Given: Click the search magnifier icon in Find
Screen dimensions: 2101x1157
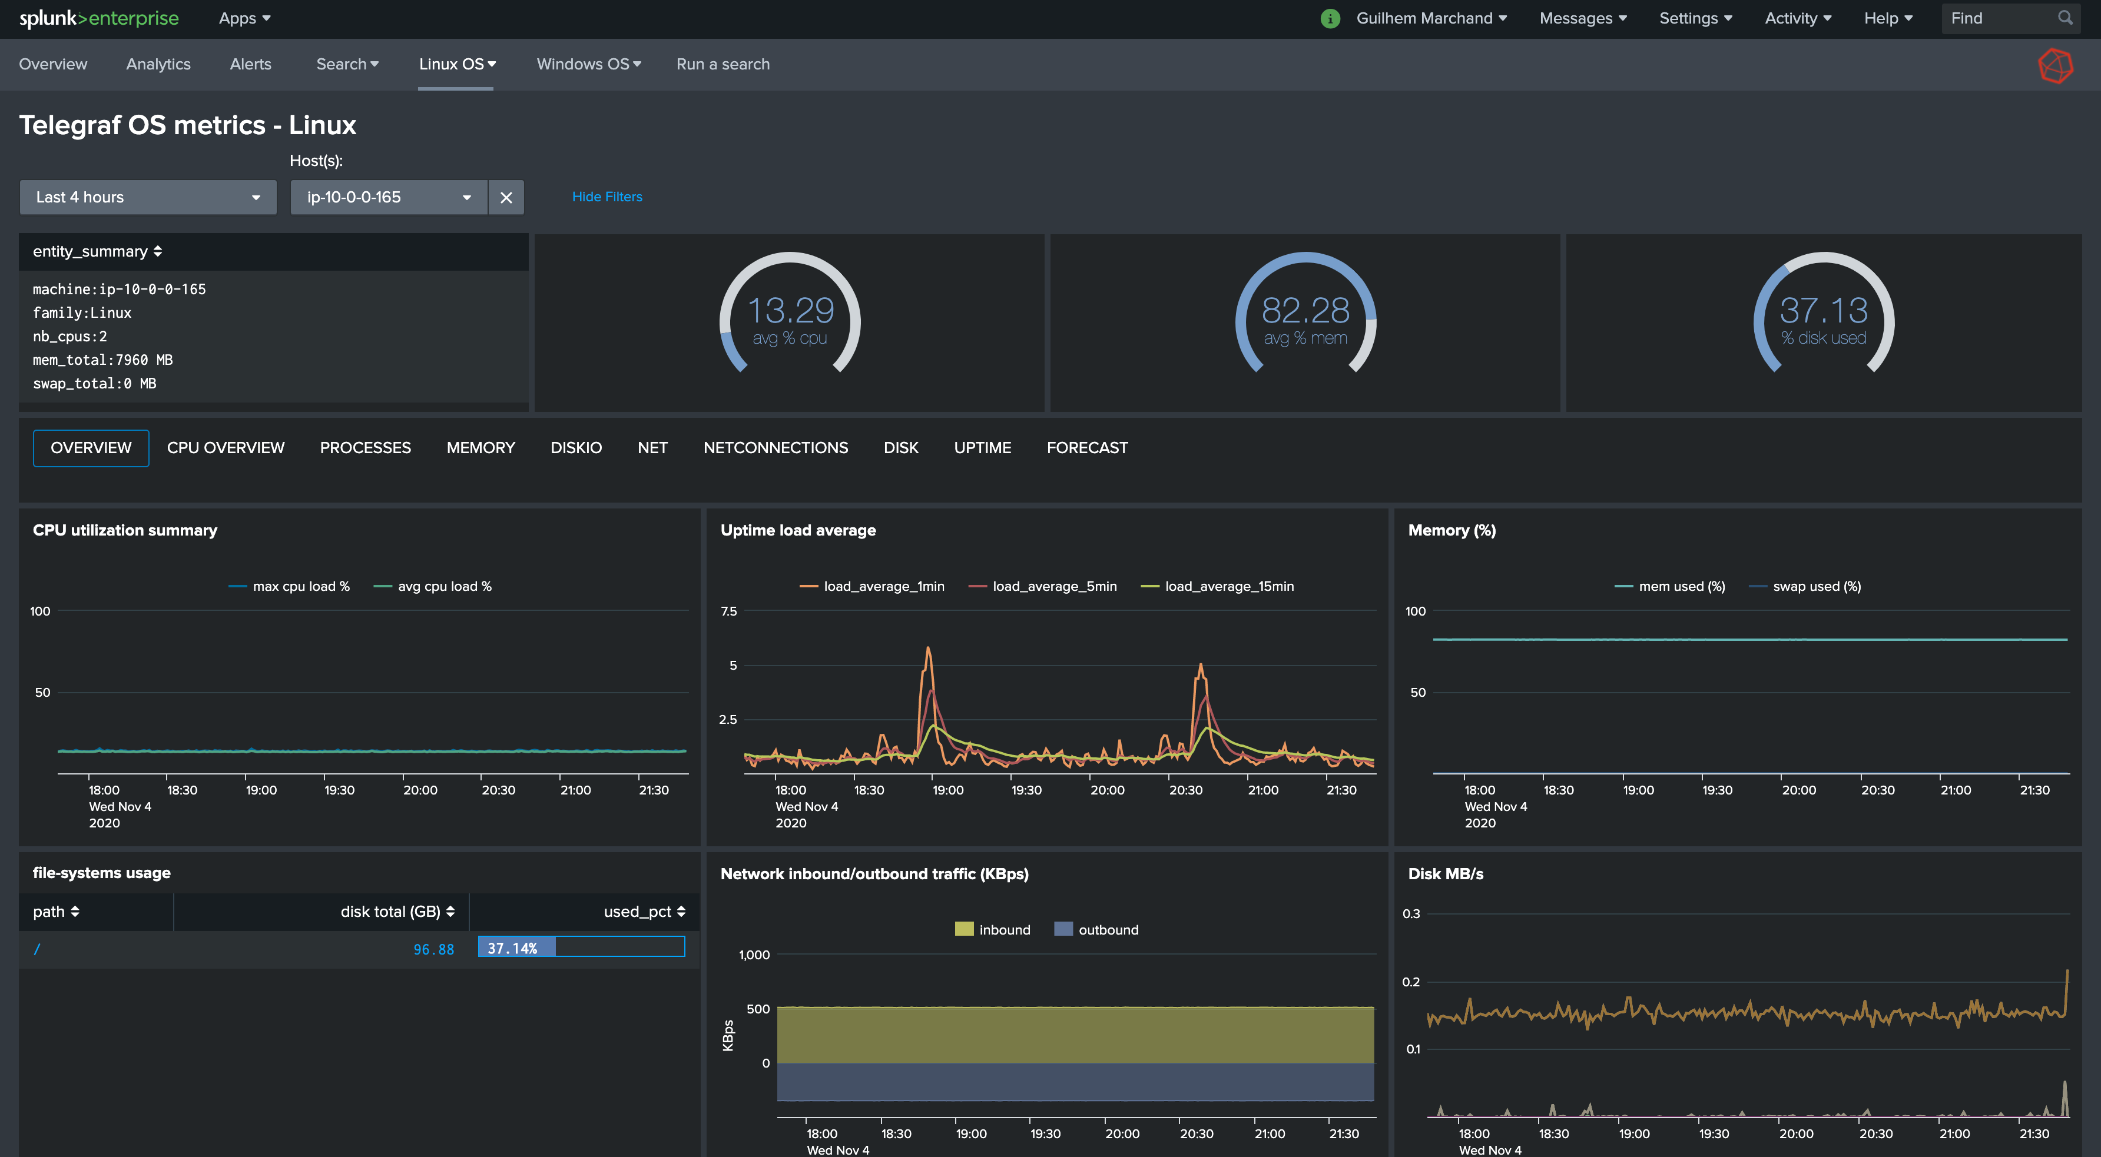Looking at the screenshot, I should 2064,18.
